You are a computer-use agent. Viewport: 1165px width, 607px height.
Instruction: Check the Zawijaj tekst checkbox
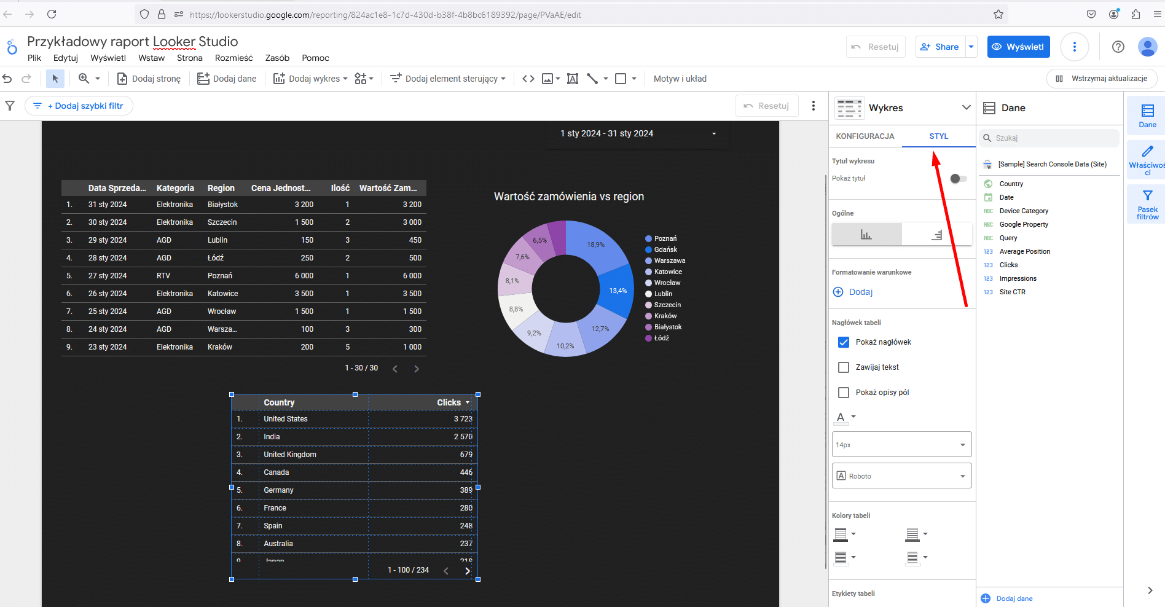tap(844, 367)
